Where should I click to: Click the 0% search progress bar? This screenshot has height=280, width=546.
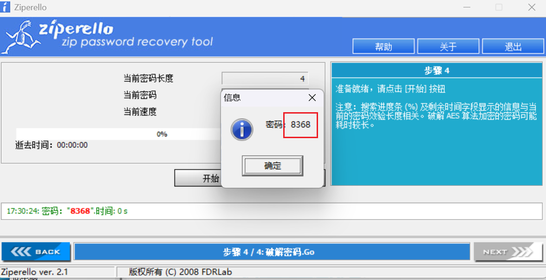(118, 134)
